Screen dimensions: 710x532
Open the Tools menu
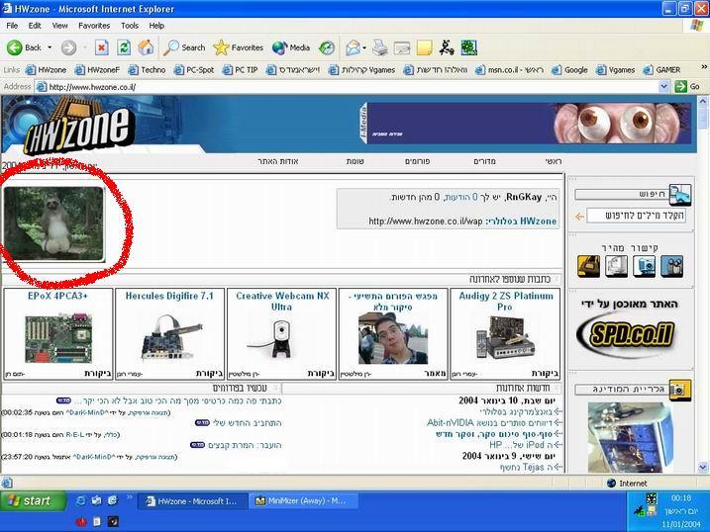pos(130,26)
